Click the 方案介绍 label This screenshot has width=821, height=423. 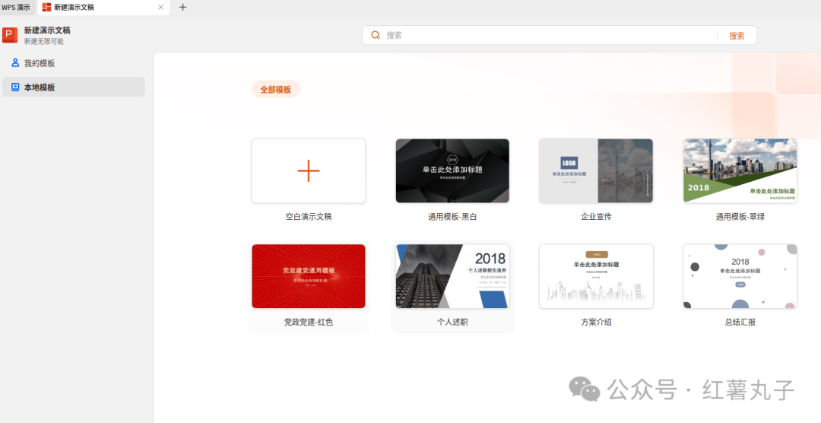pyautogui.click(x=597, y=322)
